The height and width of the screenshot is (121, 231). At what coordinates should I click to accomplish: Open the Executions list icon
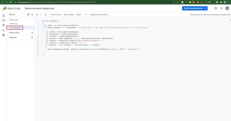pyautogui.click(x=3, y=30)
